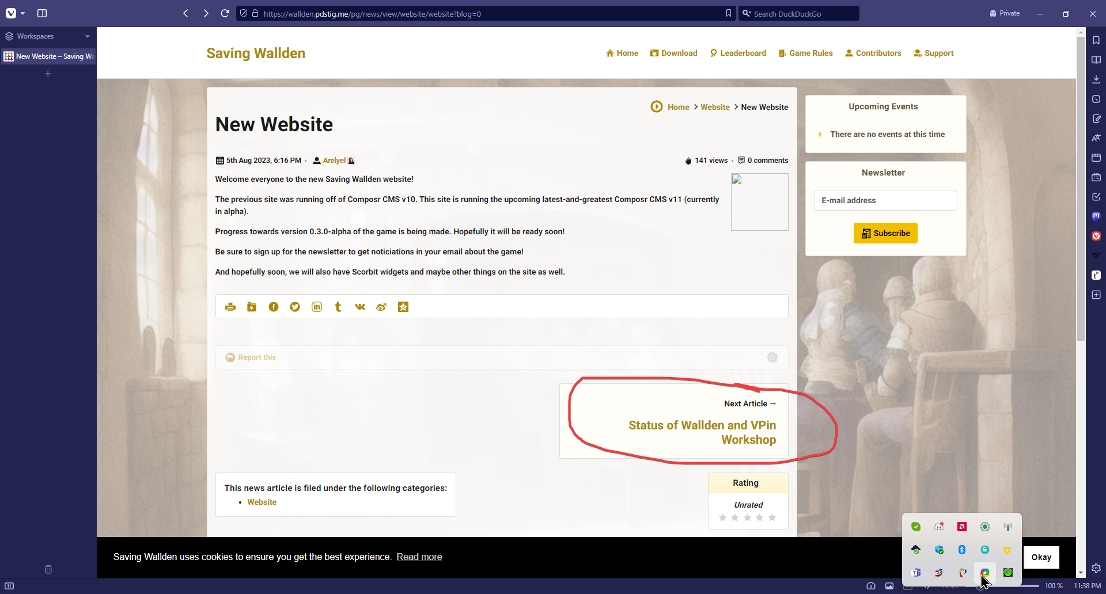
Task: Click the print article icon
Action: tap(230, 307)
